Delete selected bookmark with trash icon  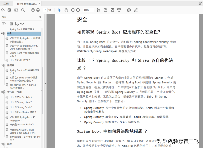point(11,24)
